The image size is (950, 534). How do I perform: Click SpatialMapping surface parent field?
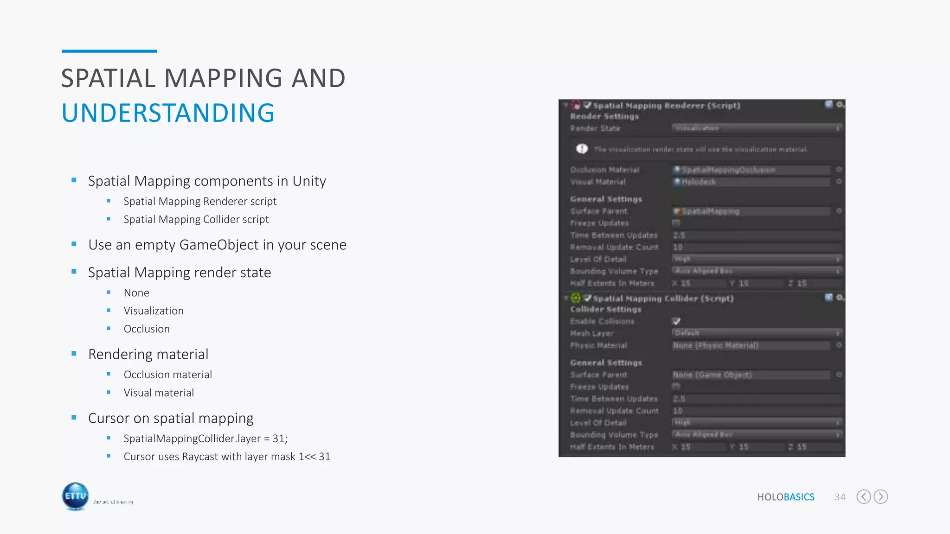tap(751, 211)
